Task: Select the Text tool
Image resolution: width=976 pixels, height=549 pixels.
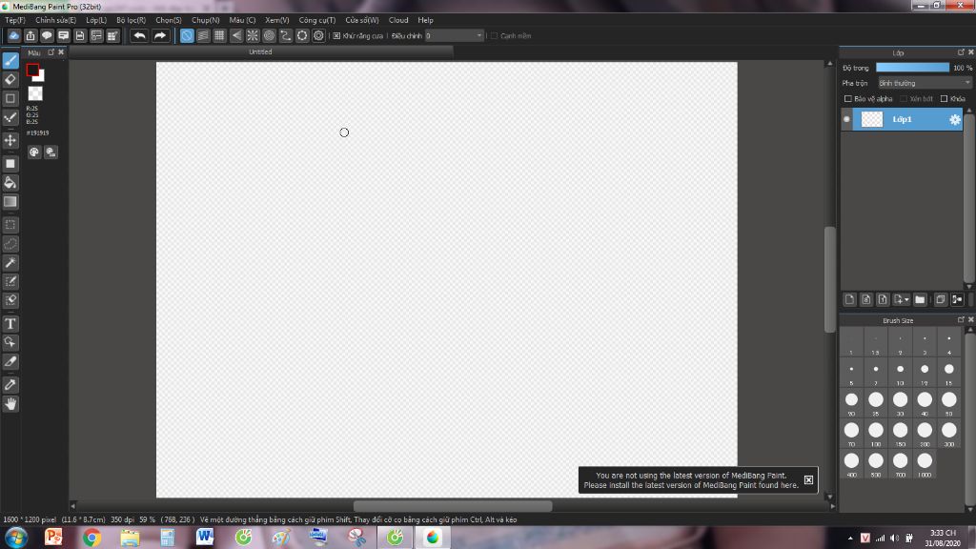Action: point(10,324)
